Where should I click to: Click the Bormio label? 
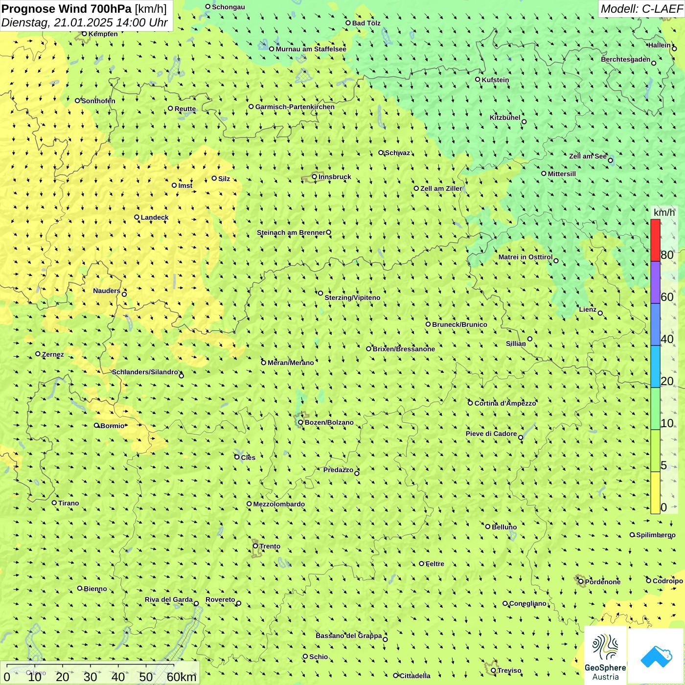[x=113, y=426]
